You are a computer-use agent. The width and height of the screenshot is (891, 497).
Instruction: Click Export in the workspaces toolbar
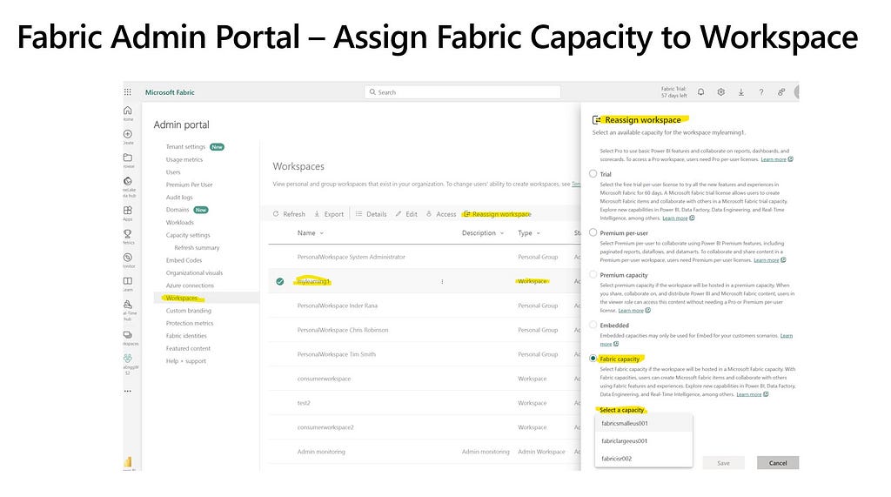[328, 214]
